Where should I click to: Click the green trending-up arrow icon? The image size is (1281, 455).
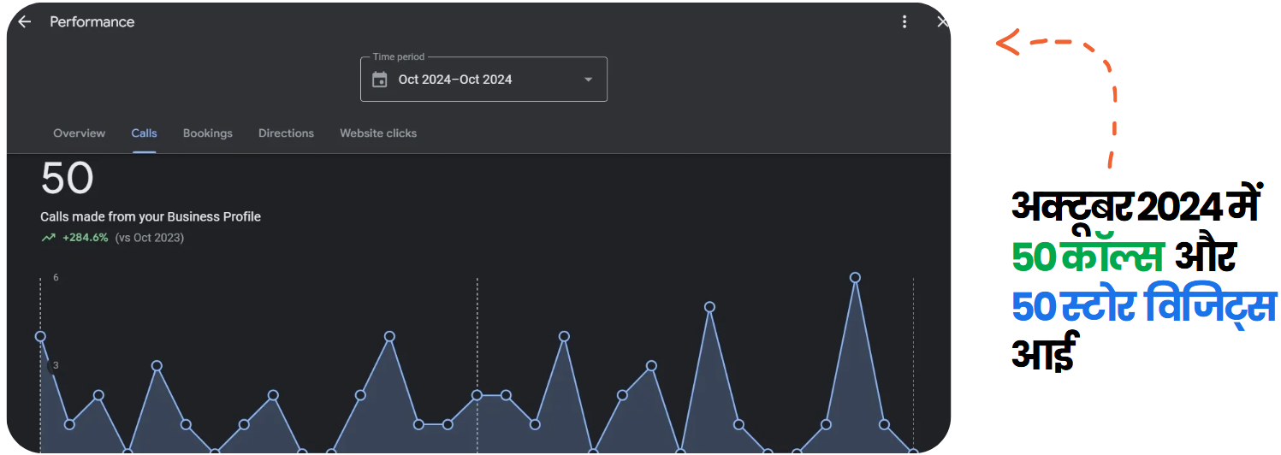48,238
